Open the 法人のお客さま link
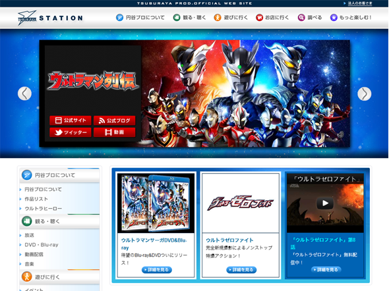This screenshot has height=291, width=389. (360, 3)
